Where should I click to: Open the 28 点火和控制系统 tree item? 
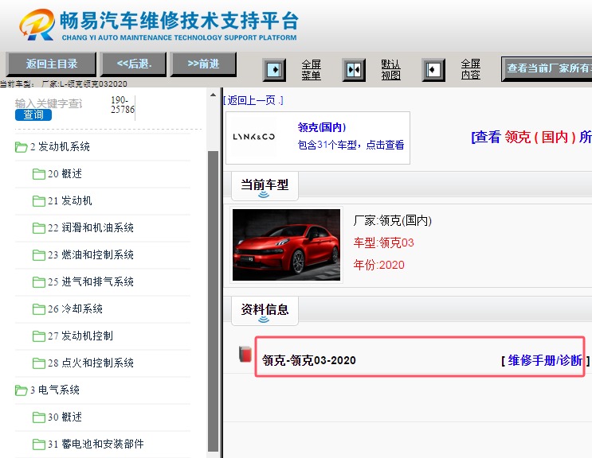tap(91, 363)
